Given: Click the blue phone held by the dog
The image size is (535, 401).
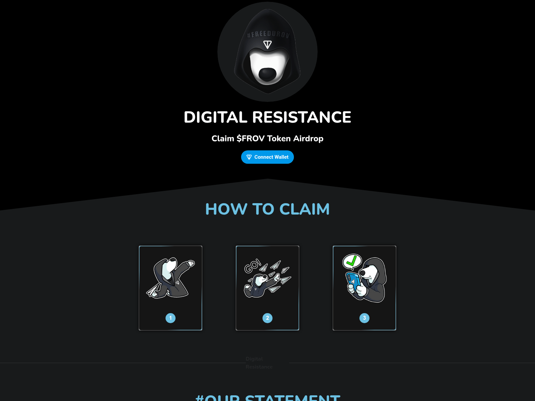Looking at the screenshot, I should point(353,282).
